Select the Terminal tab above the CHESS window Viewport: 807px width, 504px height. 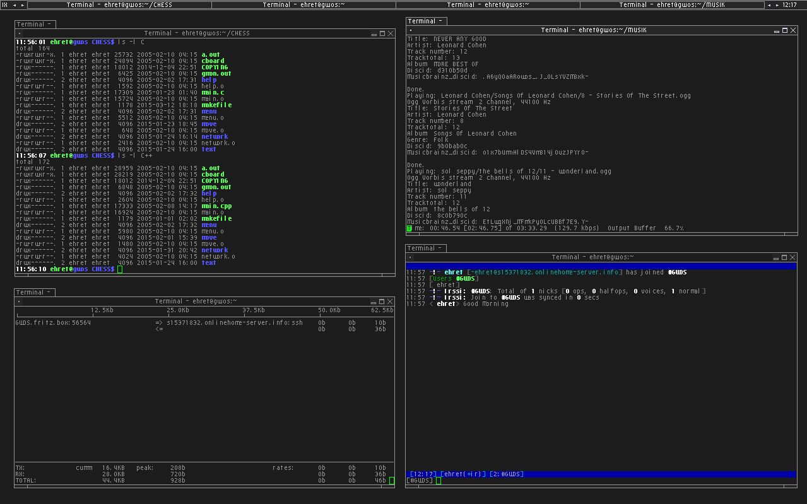pyautogui.click(x=35, y=25)
